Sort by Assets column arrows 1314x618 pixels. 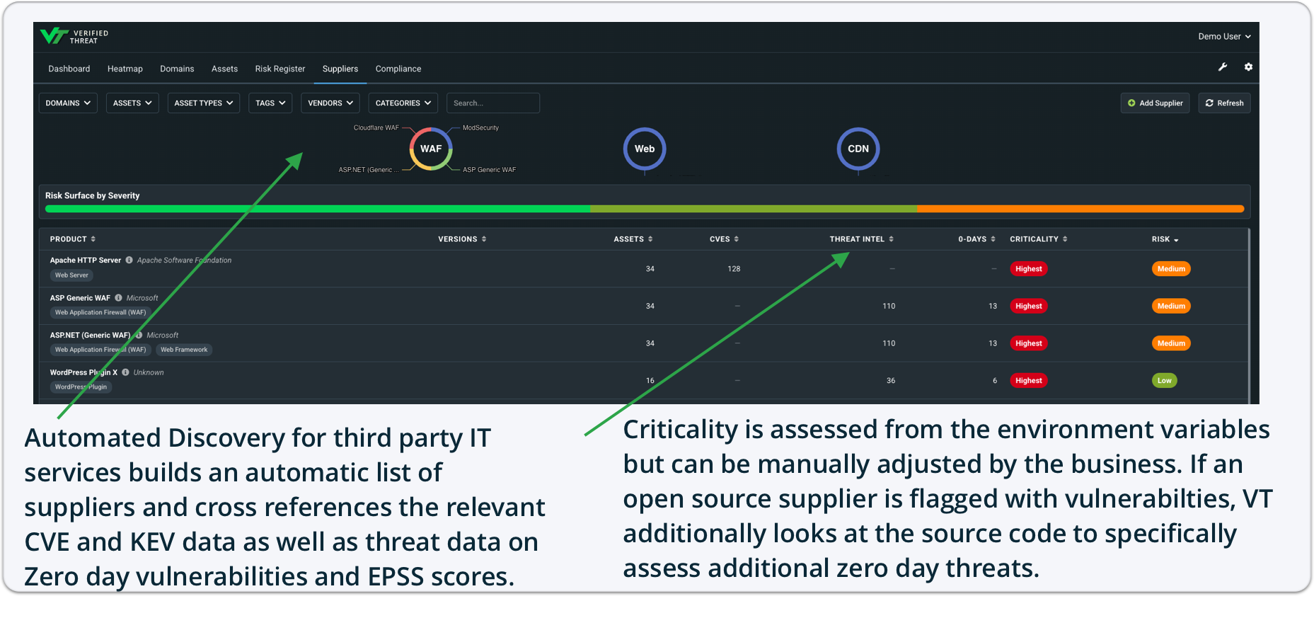click(650, 239)
